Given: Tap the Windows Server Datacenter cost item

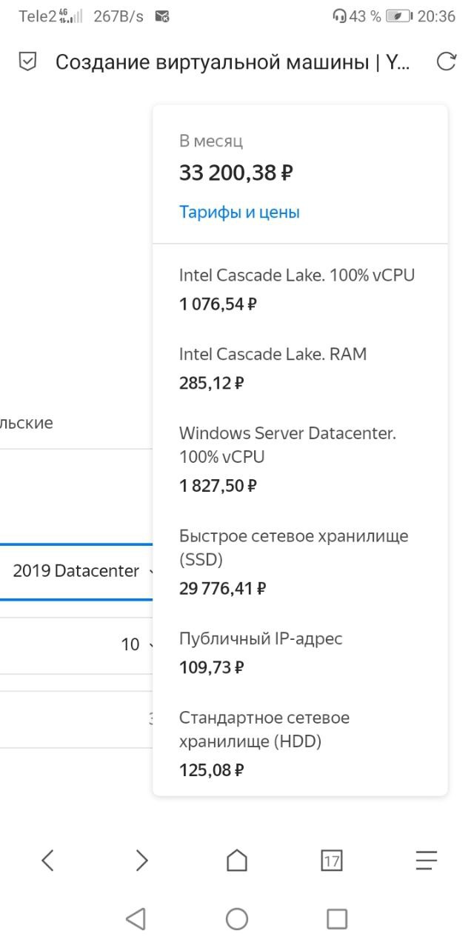Looking at the screenshot, I should [287, 444].
